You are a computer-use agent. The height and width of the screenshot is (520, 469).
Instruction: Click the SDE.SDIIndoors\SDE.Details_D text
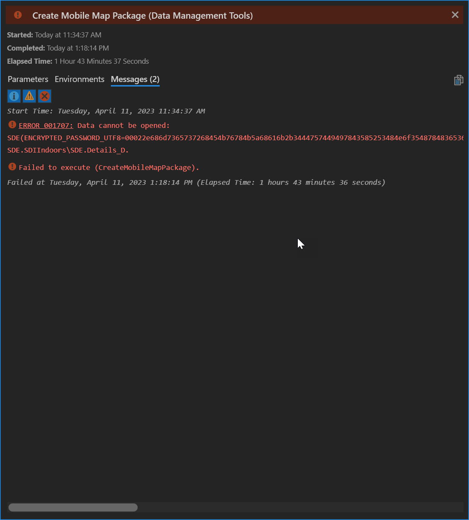tap(68, 150)
